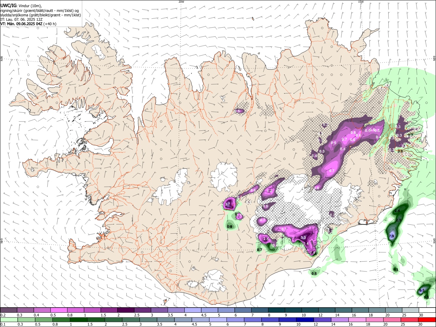This screenshot has width=436, height=327.
Task: Click the '2.6' value on the purple patch
Action: [266, 239]
